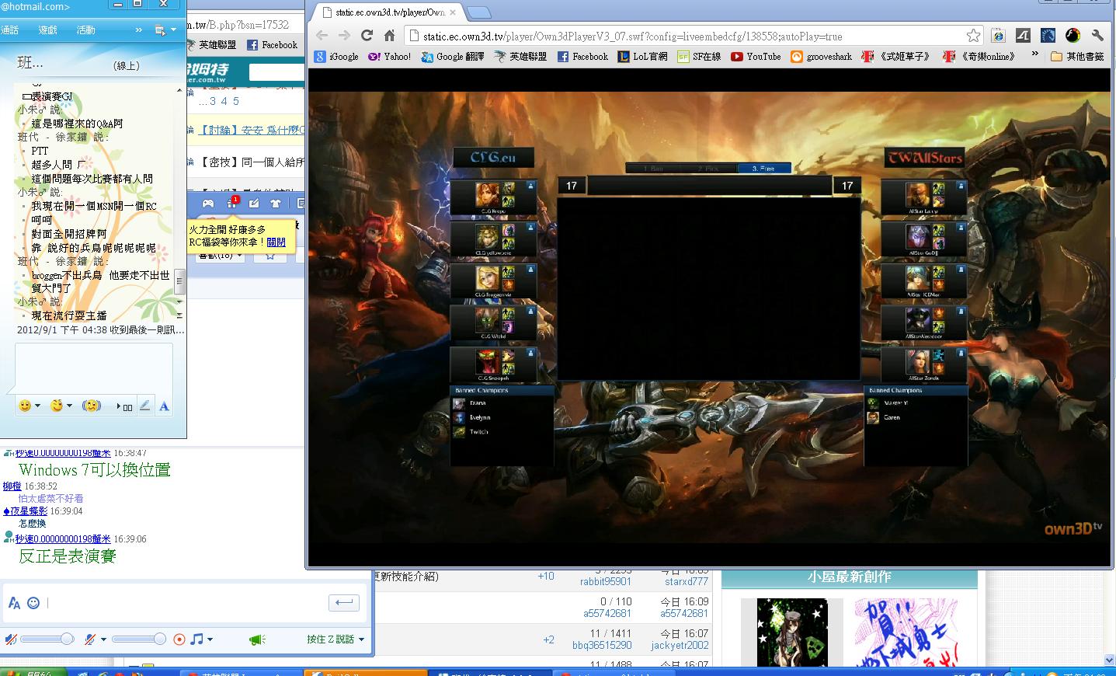Open RC shirt outfit icon
This screenshot has width=1116, height=676.
[276, 204]
